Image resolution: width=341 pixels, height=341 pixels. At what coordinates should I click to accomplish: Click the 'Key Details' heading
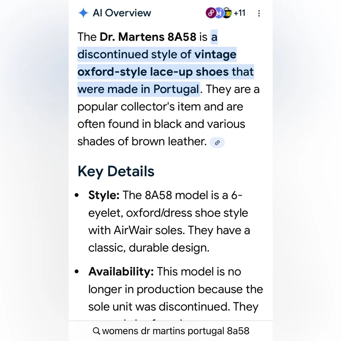[x=116, y=171]
